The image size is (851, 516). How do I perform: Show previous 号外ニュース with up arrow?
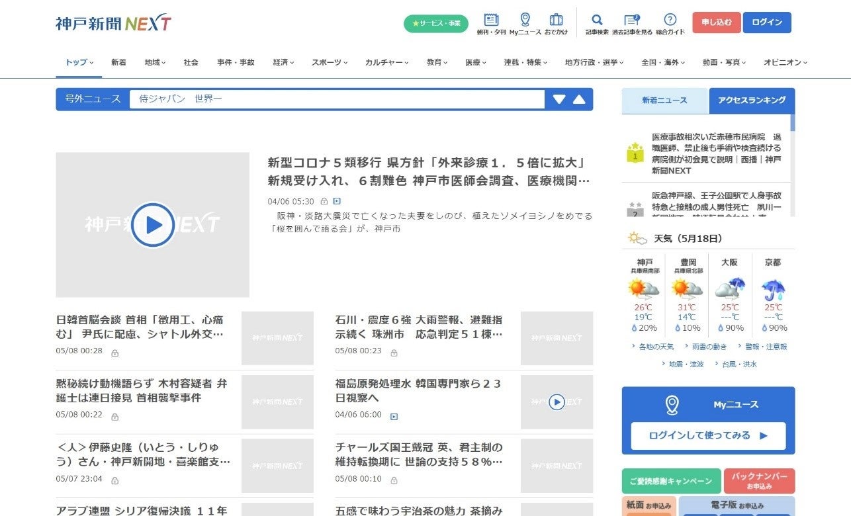tap(579, 99)
